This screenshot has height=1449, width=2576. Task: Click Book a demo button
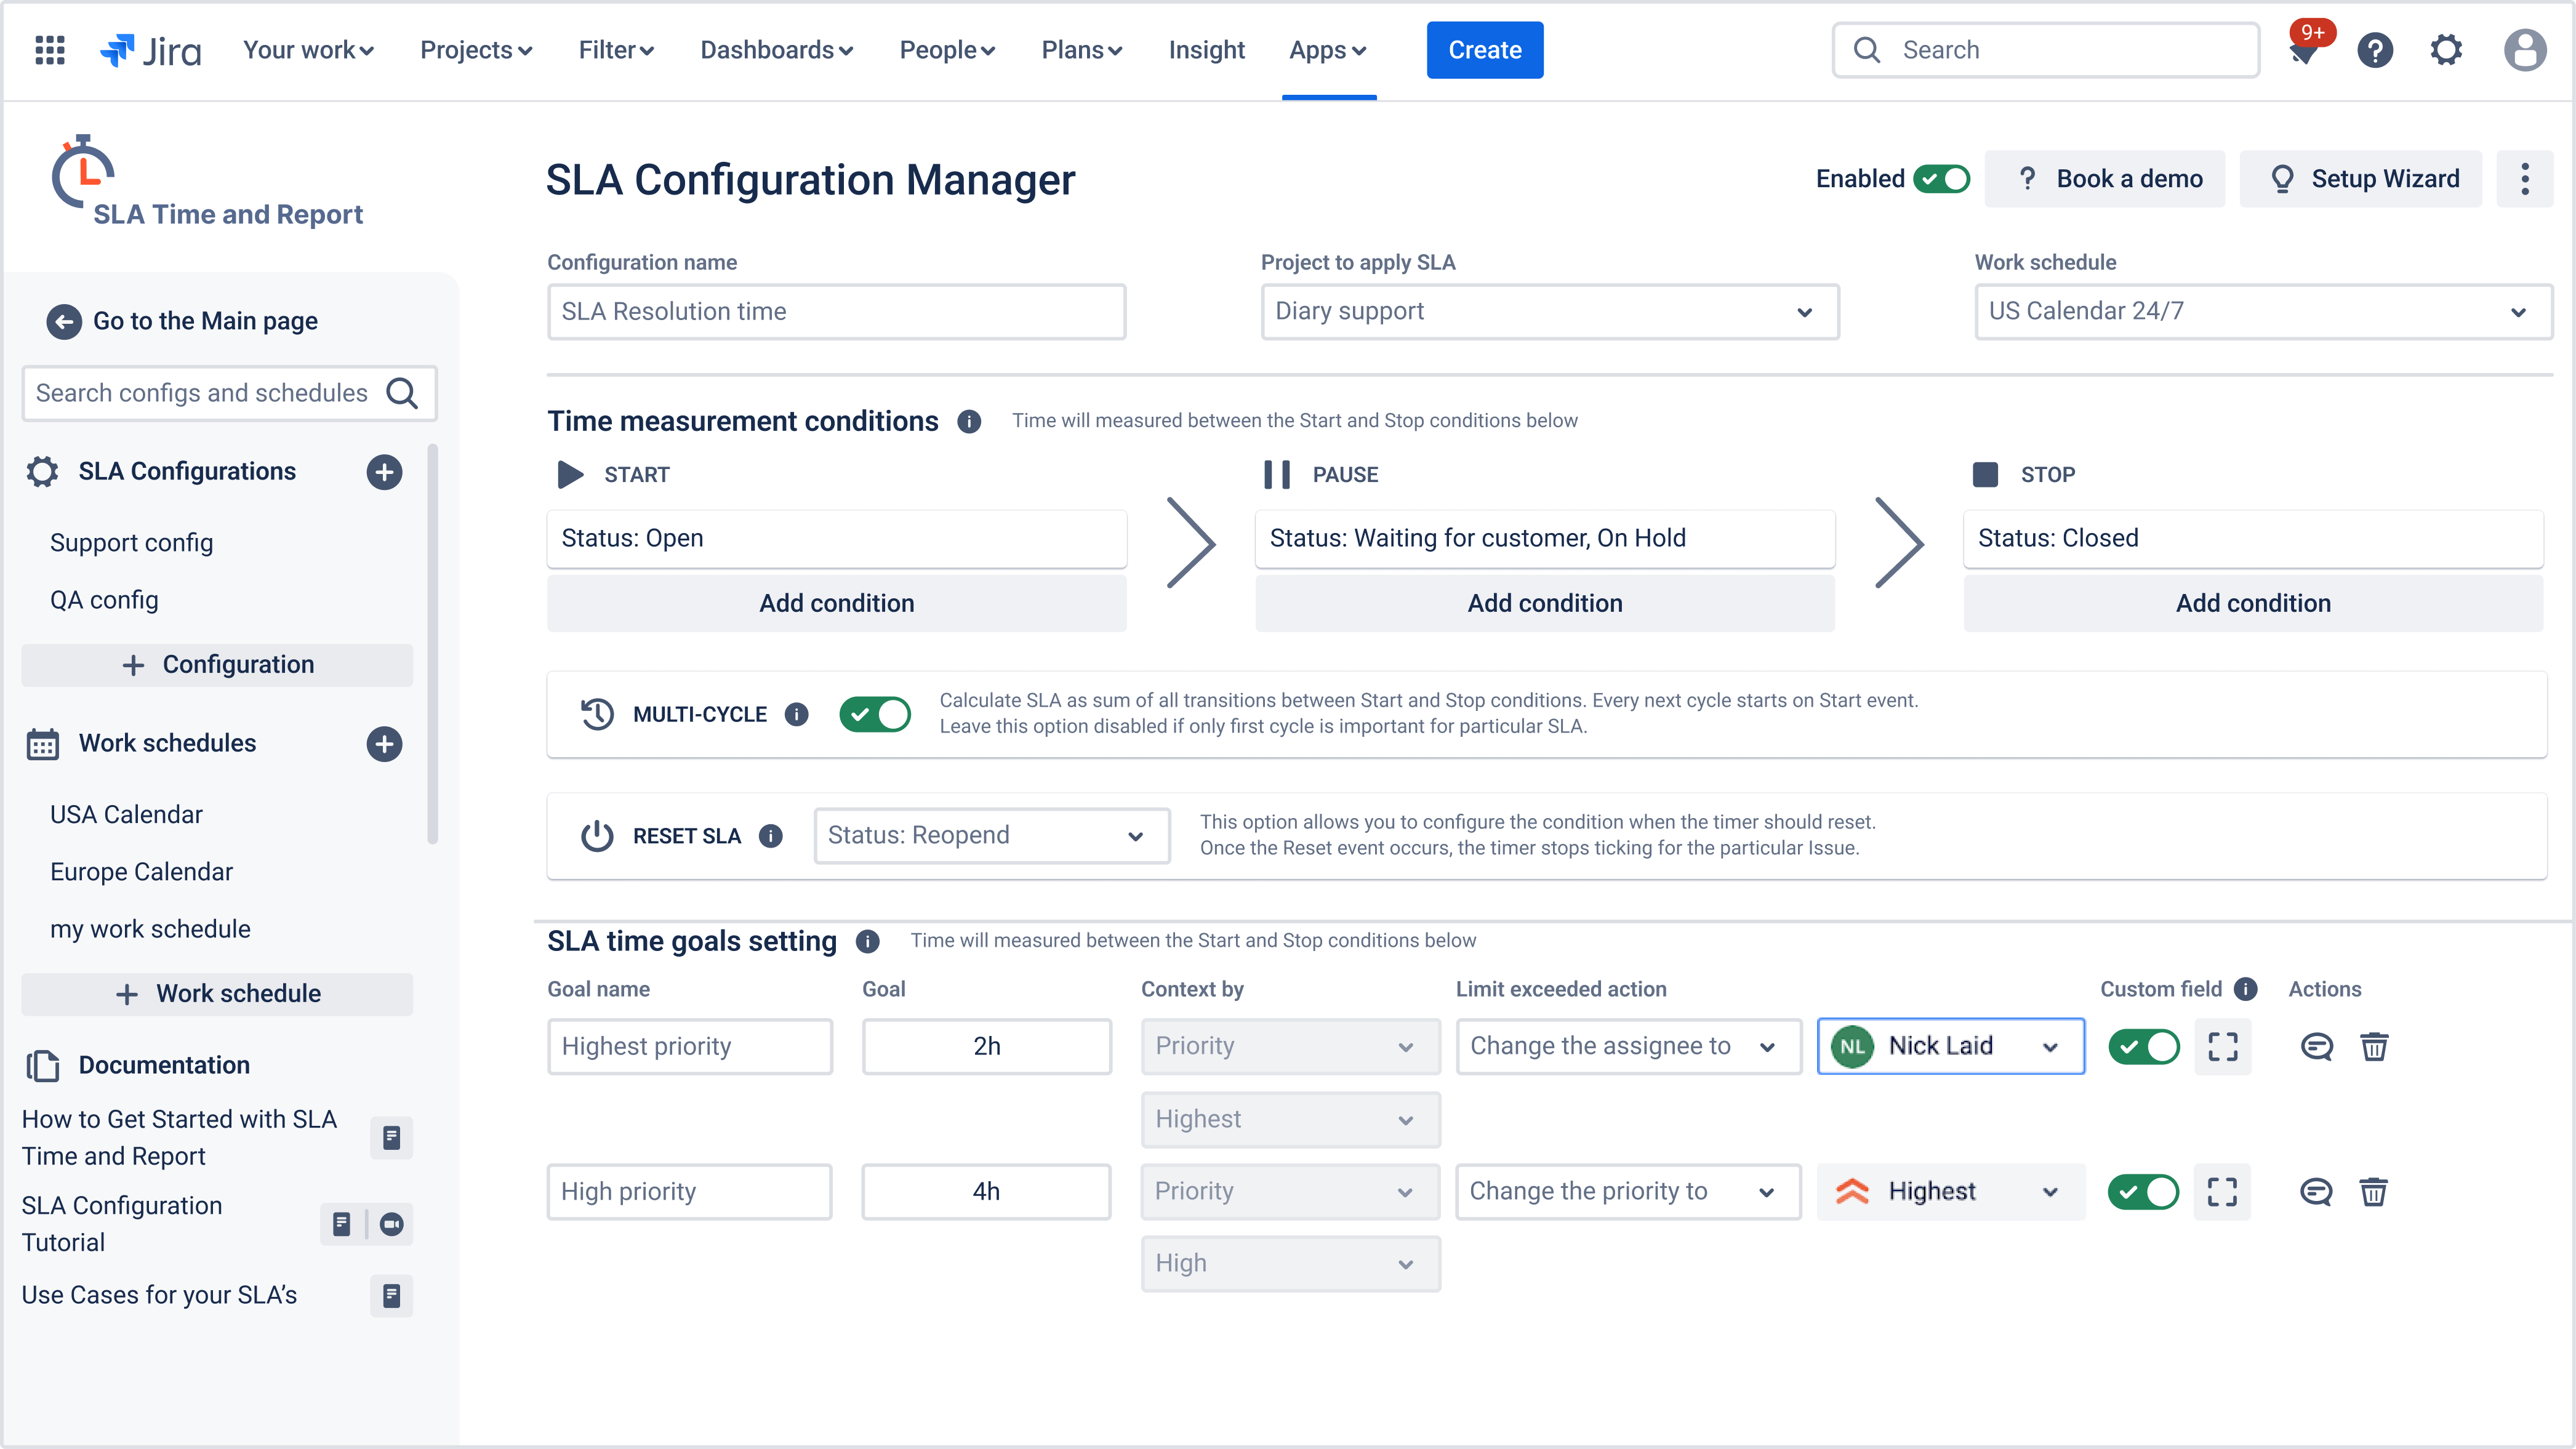2105,179
